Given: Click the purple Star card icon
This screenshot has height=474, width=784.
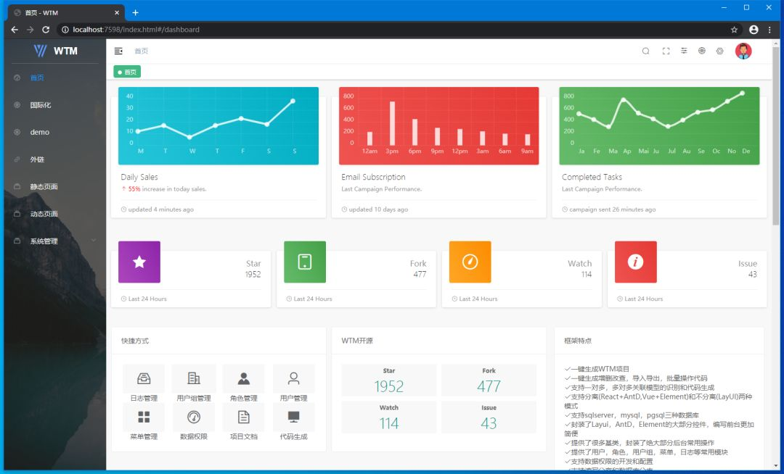Looking at the screenshot, I should tap(139, 262).
